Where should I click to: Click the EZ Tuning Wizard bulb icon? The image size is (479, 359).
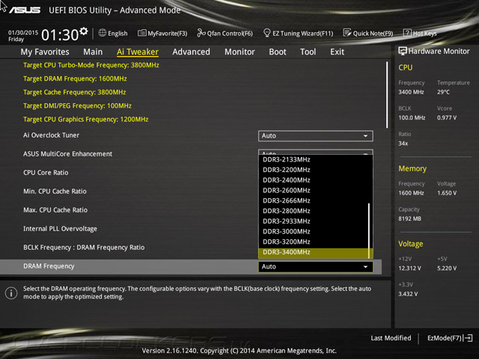pos(266,33)
